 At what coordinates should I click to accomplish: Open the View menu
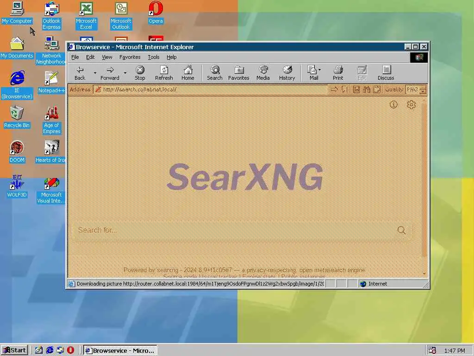coord(107,57)
